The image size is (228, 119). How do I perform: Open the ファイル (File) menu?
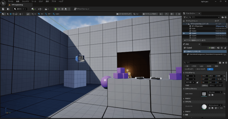point(10,1)
